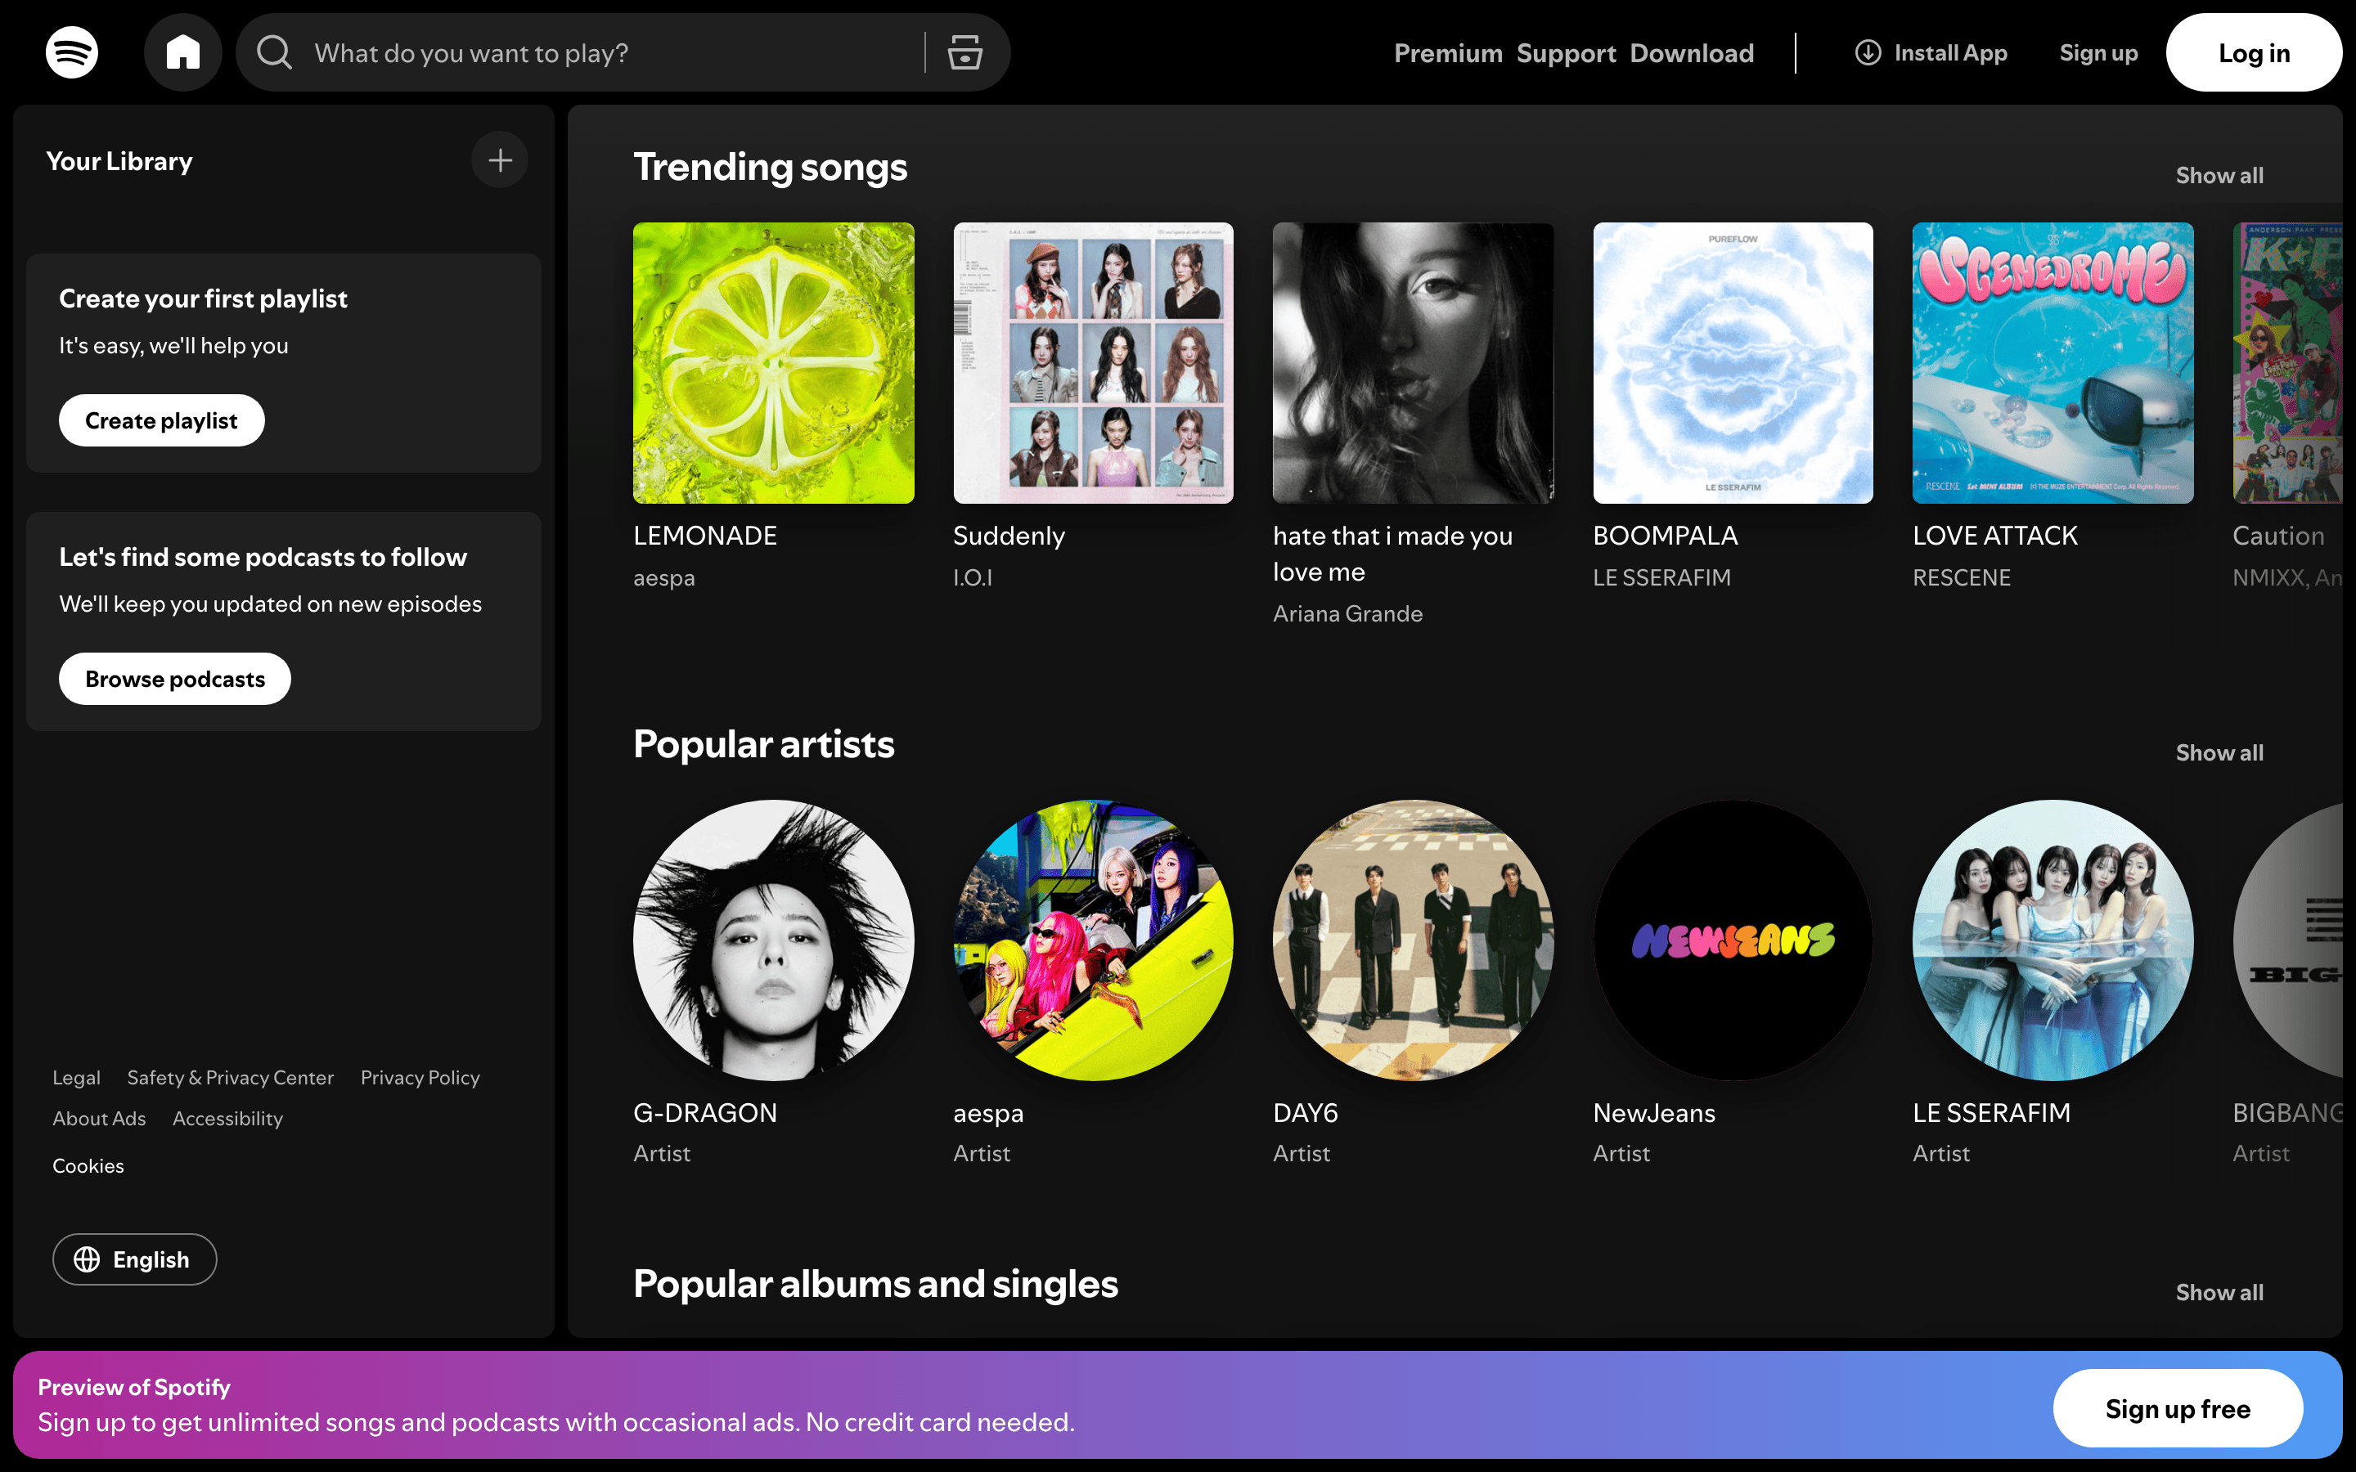Click the LEMONADE song title
Viewport: 2356px width, 1472px height.
[x=705, y=536]
